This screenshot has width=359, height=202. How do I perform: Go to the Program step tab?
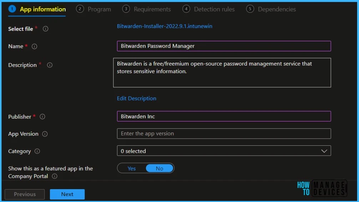(x=93, y=9)
